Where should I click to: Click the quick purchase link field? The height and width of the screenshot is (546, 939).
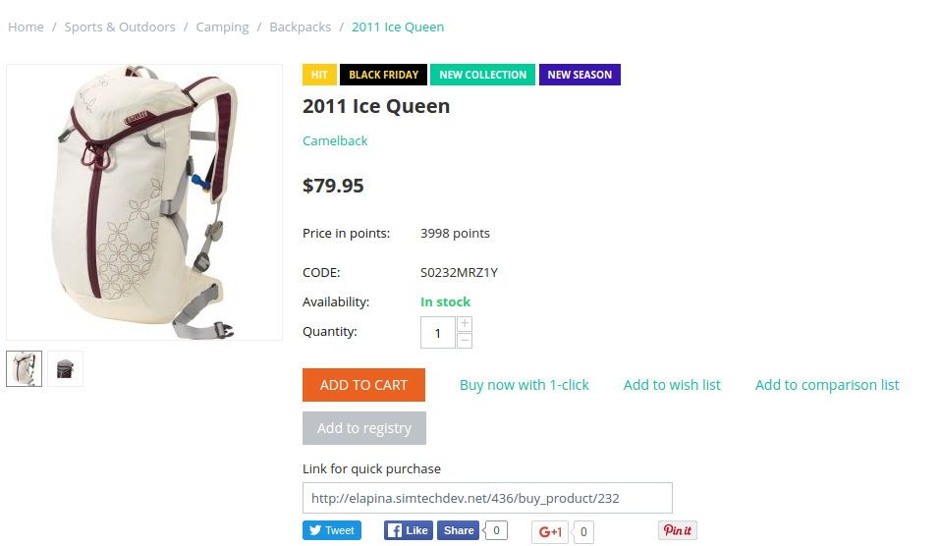(487, 498)
